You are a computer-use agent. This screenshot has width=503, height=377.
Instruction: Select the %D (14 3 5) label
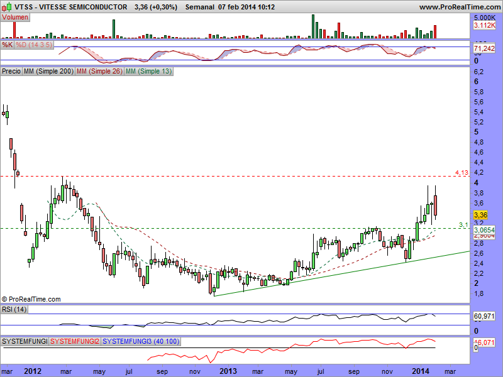point(34,45)
